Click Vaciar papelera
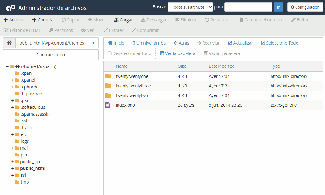Screen dimensions: 325x195 (x=222, y=53)
